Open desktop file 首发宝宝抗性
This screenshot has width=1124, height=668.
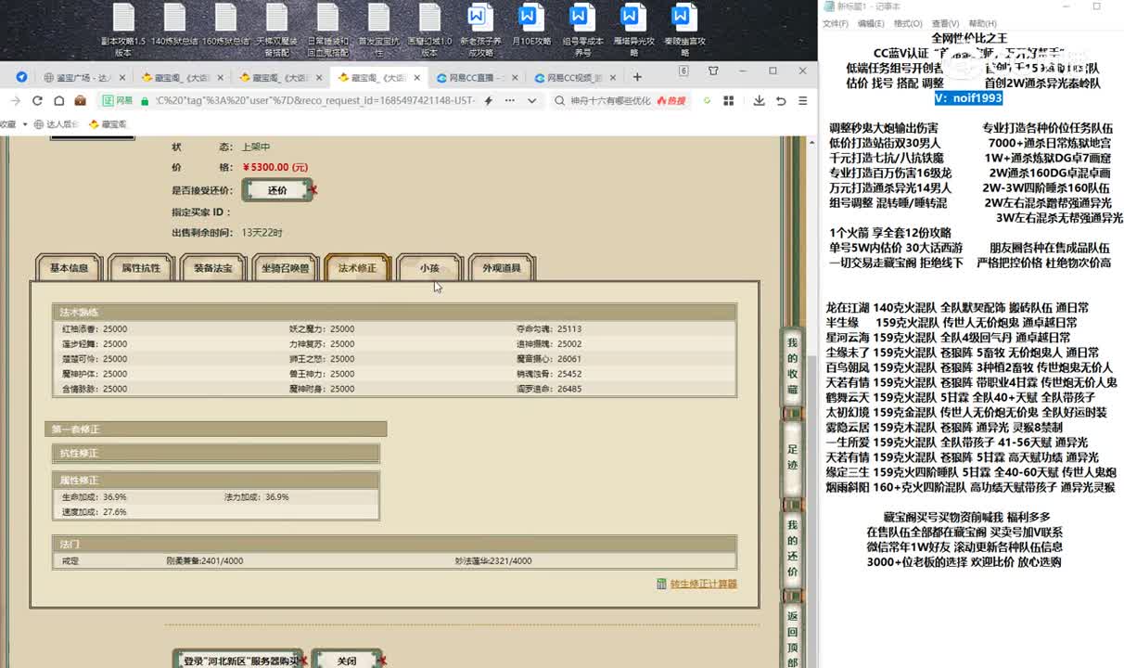tap(377, 30)
